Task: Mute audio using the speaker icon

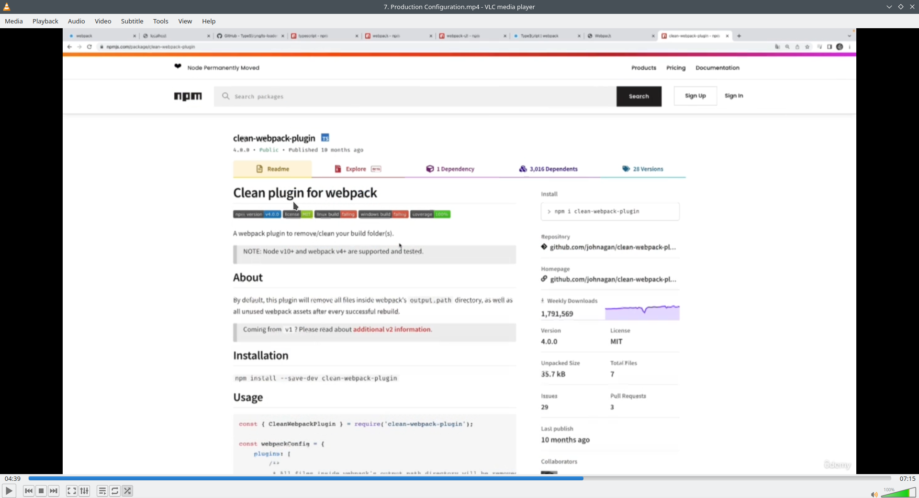Action: pos(874,494)
